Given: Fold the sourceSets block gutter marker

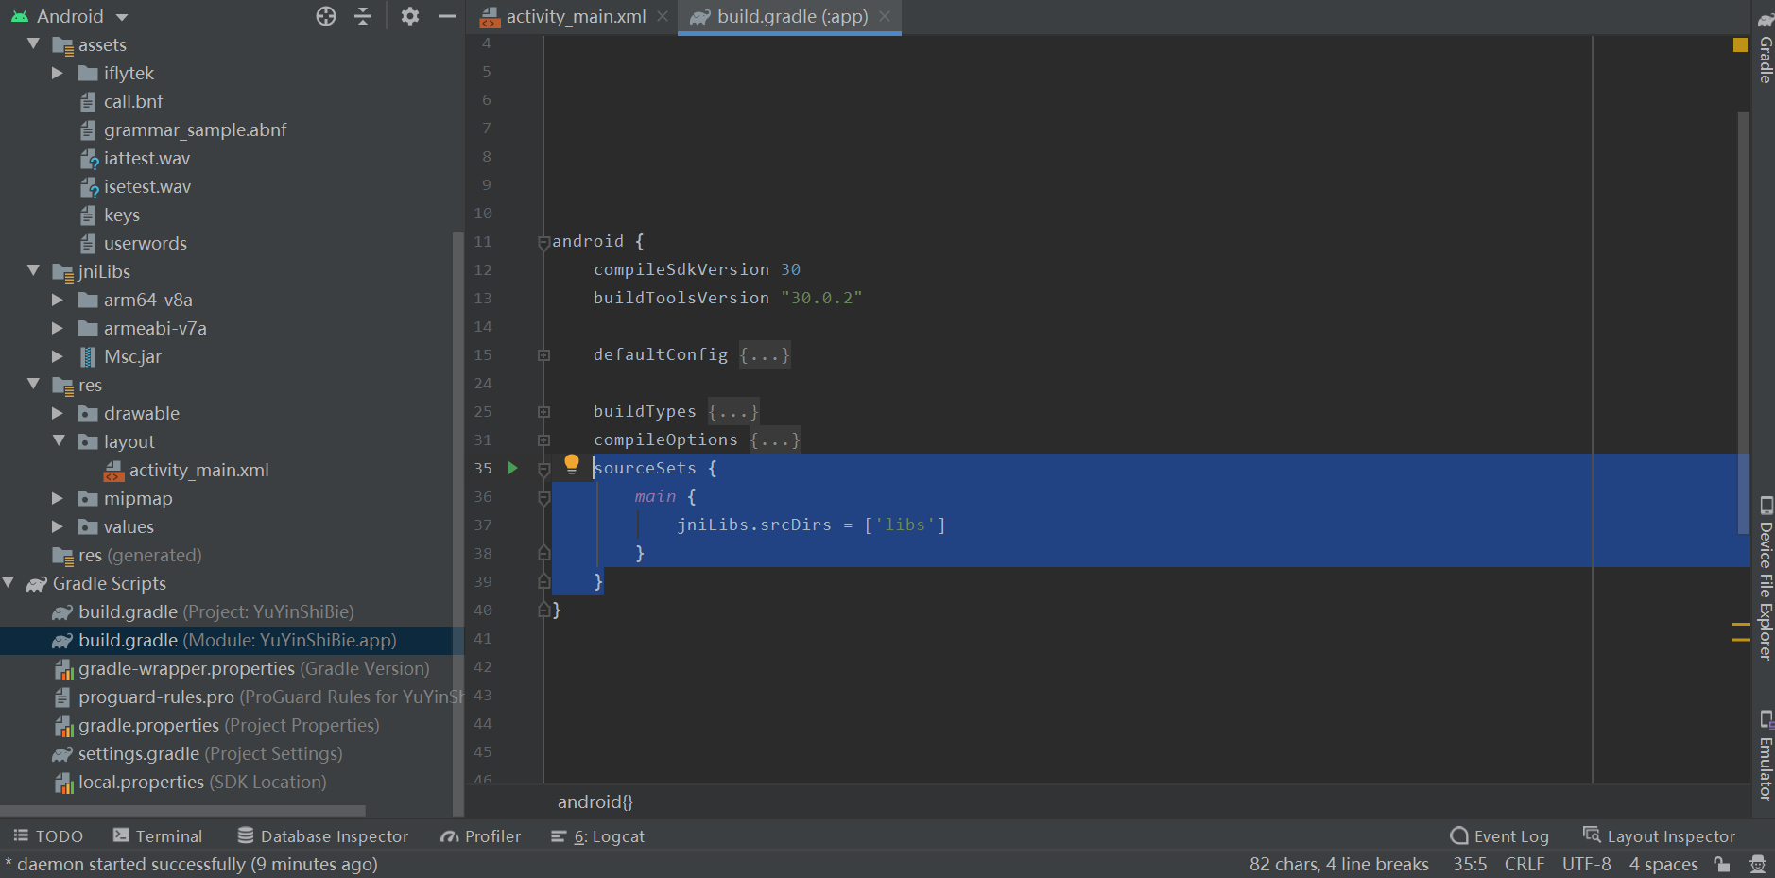Looking at the screenshot, I should [x=543, y=469].
